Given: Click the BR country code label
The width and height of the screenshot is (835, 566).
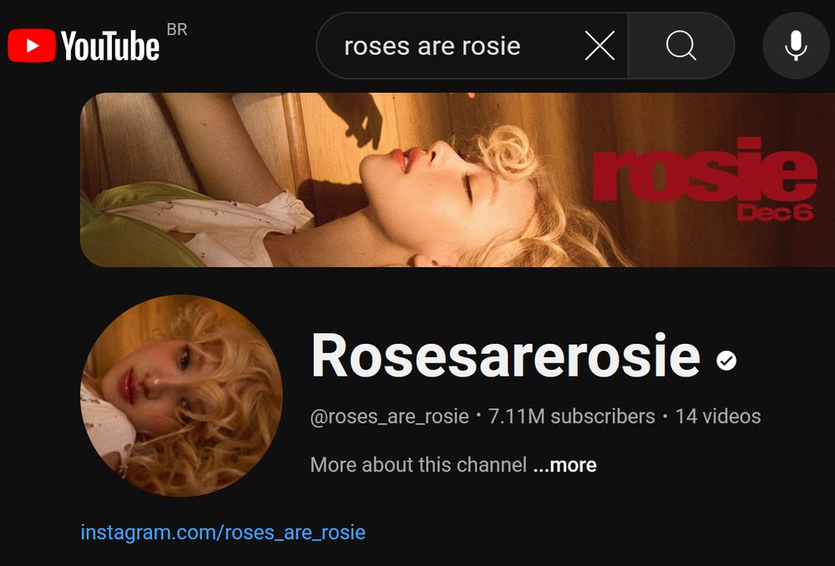Looking at the screenshot, I should (x=177, y=30).
